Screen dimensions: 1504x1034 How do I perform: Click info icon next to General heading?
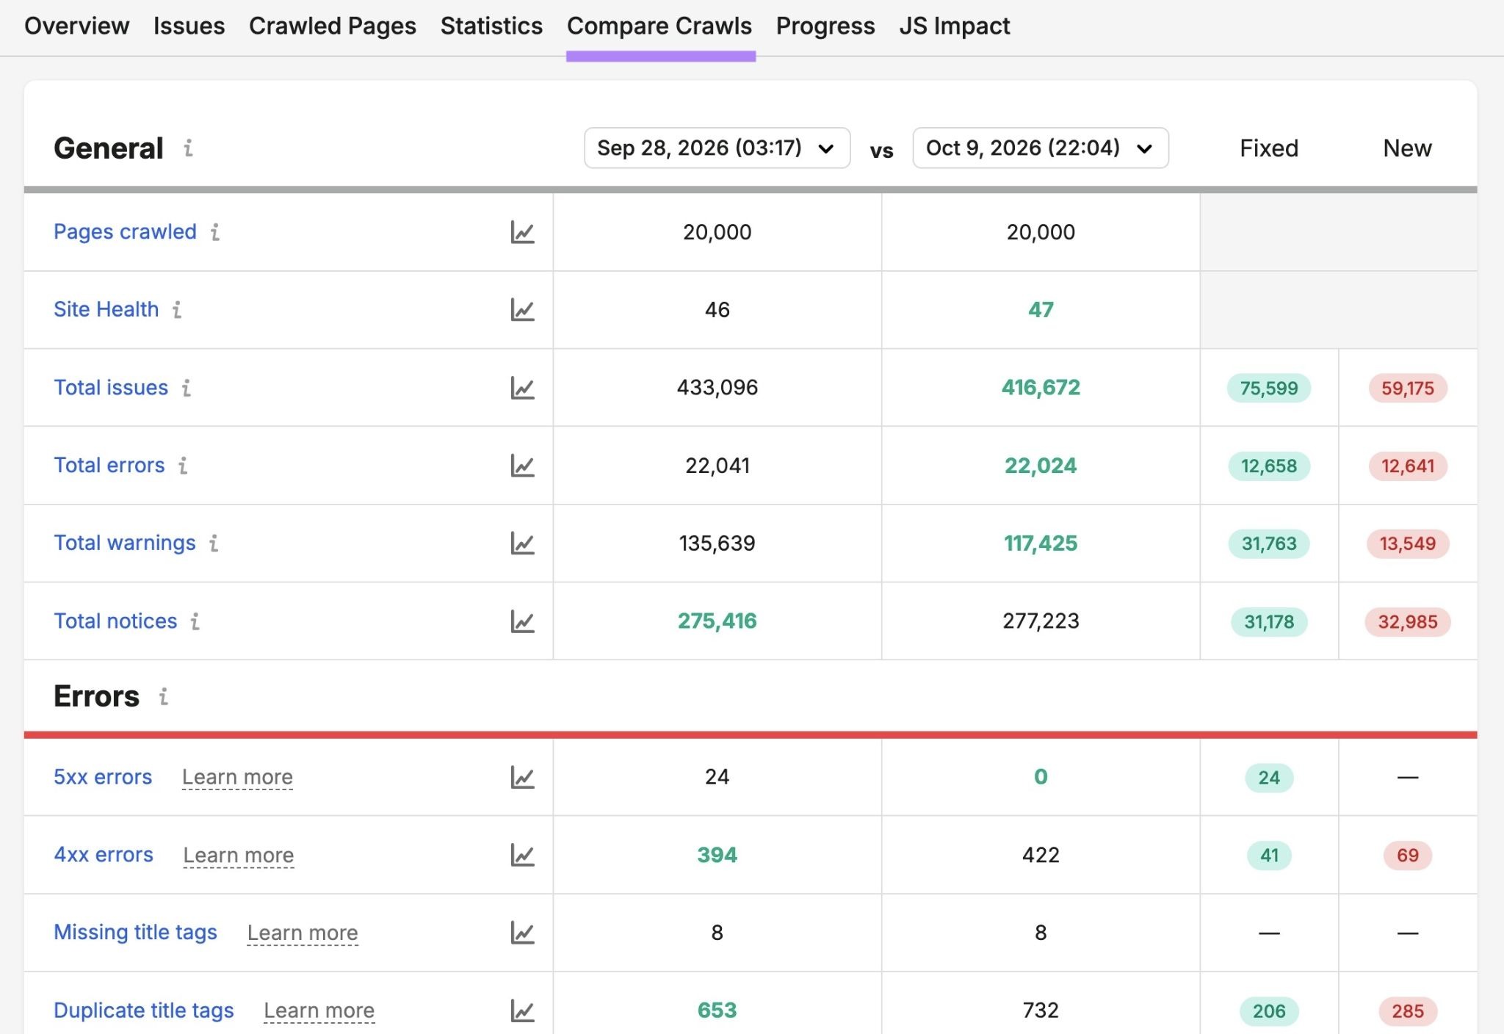pos(189,148)
